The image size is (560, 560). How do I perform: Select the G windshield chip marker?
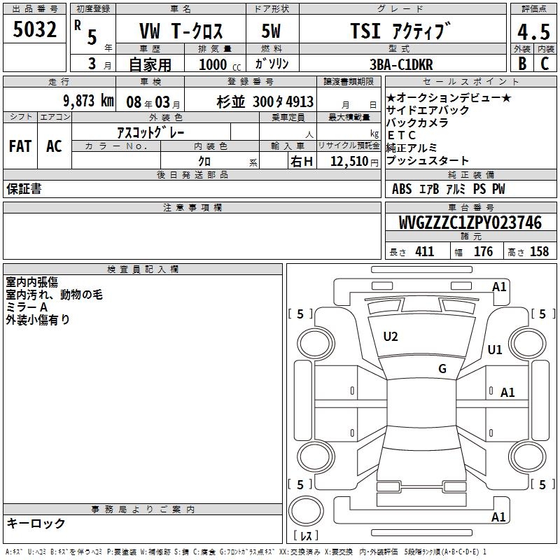click(x=442, y=369)
